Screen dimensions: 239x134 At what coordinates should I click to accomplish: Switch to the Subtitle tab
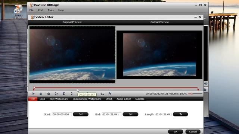coord(140,99)
